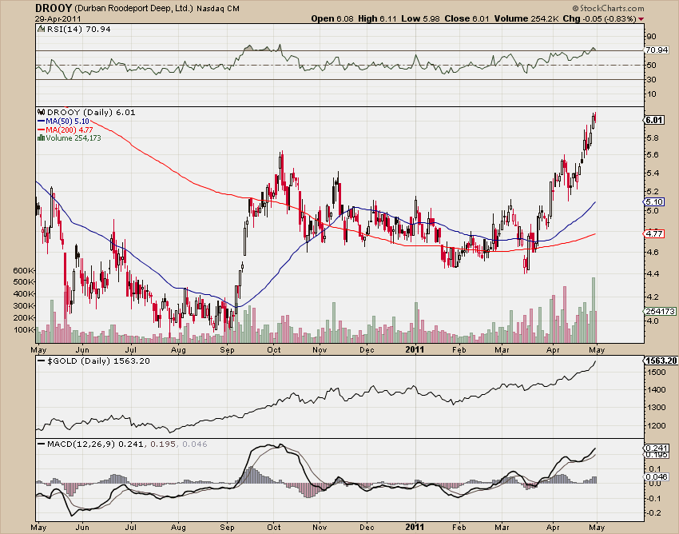Click the 6.01 last-price flag on the price axis
679x534 pixels.
tap(654, 120)
